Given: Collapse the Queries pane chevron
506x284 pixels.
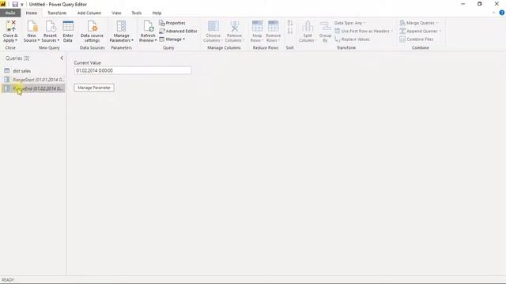Looking at the screenshot, I should click(62, 58).
